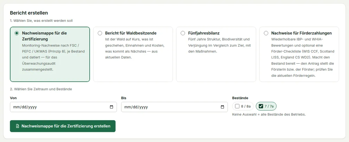Pick the Nachweise für Förderzahlungen radio option
Viewport: 349px width, 142px height.
click(266, 33)
